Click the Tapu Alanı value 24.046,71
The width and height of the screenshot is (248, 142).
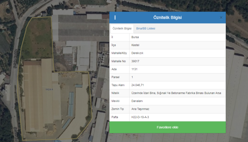pyautogui.click(x=137, y=85)
